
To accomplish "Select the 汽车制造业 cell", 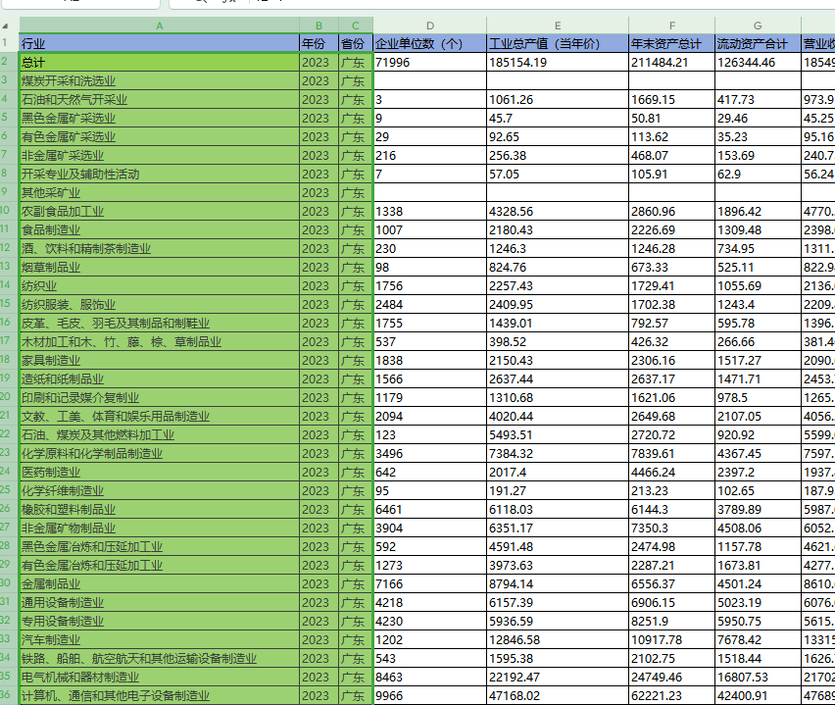I will tap(159, 640).
